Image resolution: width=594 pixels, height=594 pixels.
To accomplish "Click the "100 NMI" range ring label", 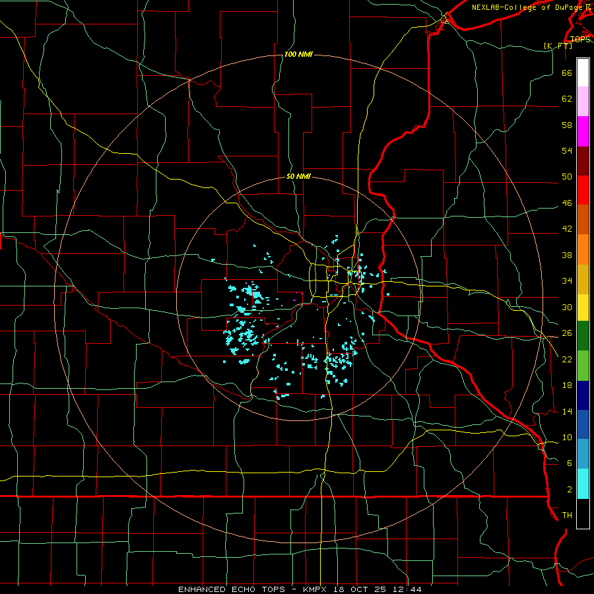I will (x=298, y=55).
